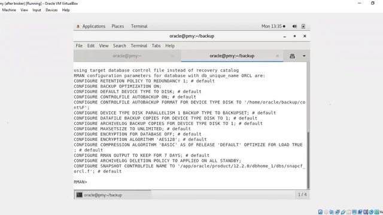
Task: Click 'CONFIGURE RETENTION POLICY TO REDUNDANCY 1' line
Action: 144,81
